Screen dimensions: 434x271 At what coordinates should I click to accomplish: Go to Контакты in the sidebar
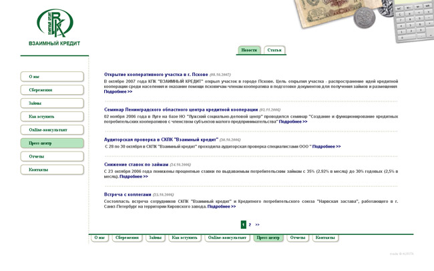coord(52,170)
